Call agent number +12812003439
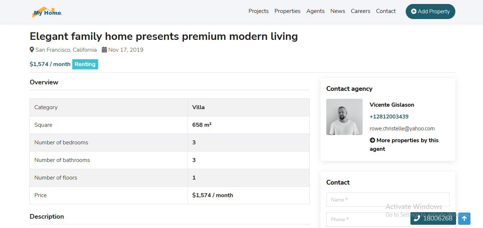 389,117
